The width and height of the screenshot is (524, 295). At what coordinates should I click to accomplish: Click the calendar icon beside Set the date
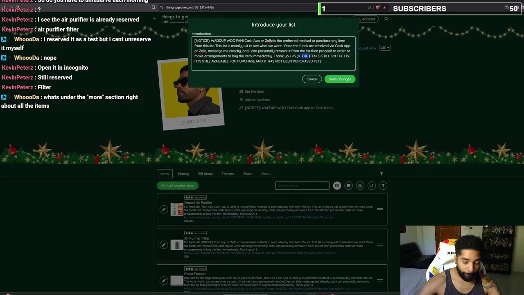pyautogui.click(x=241, y=92)
